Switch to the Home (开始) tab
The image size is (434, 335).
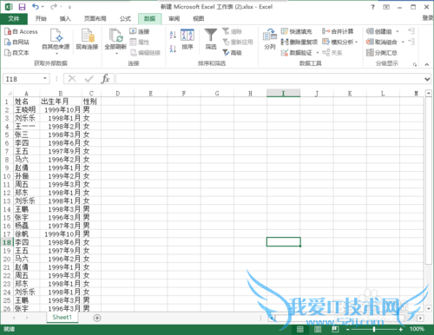pyautogui.click(x=41, y=19)
